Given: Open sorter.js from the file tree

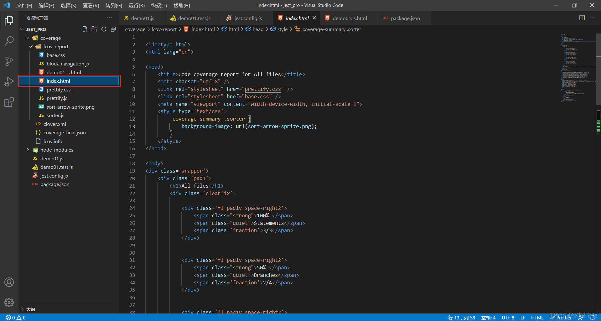Looking at the screenshot, I should [55, 116].
